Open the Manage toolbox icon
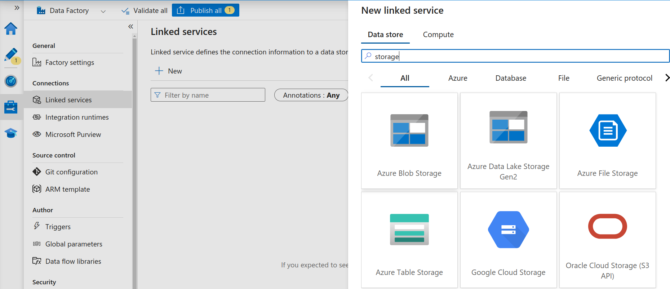 [11, 107]
